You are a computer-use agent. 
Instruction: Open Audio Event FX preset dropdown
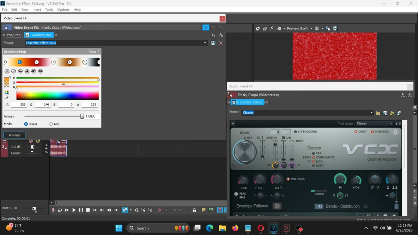point(371,113)
